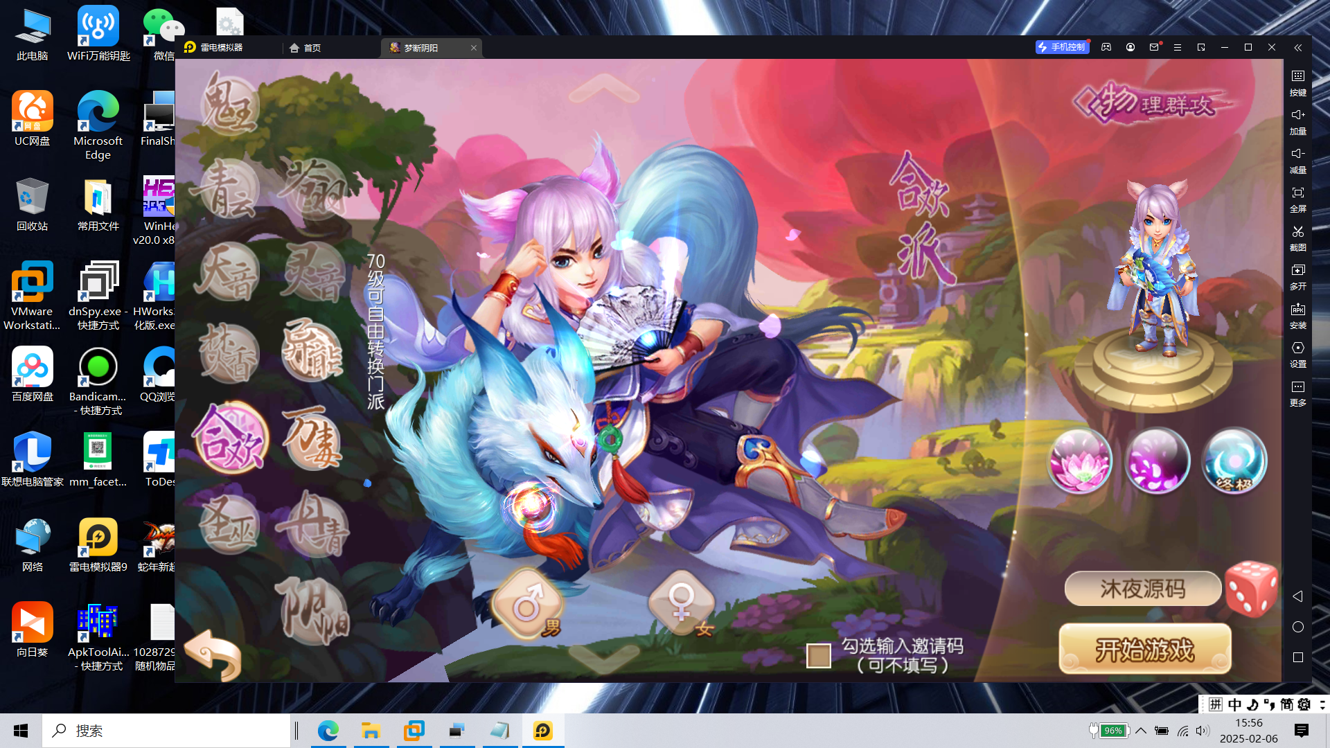Viewport: 1330px width, 748px height.
Task: Open the emulator hamburger menu
Action: [1177, 48]
